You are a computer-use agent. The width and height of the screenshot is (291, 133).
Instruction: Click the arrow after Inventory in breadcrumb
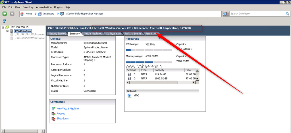(58, 14)
